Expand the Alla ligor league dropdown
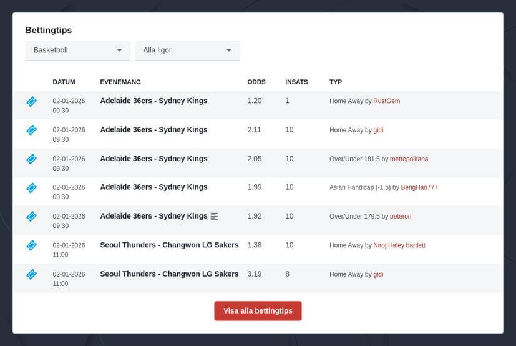The height and width of the screenshot is (346, 516). point(187,50)
